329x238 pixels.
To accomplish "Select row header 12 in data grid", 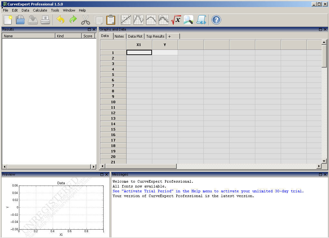I will click(x=113, y=113).
